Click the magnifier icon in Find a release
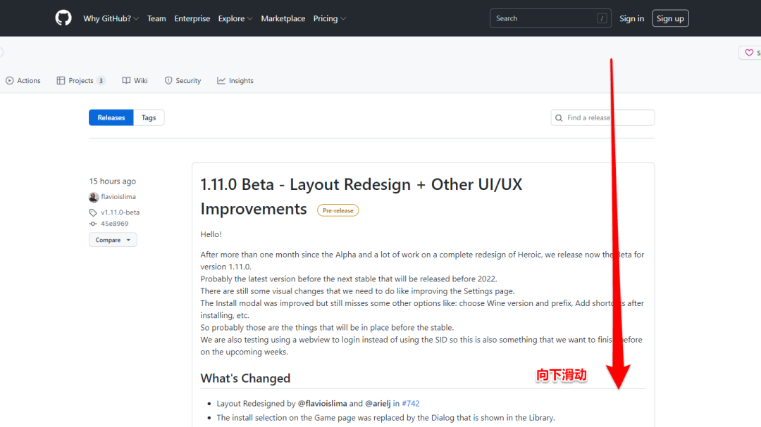This screenshot has width=761, height=427. [x=559, y=118]
